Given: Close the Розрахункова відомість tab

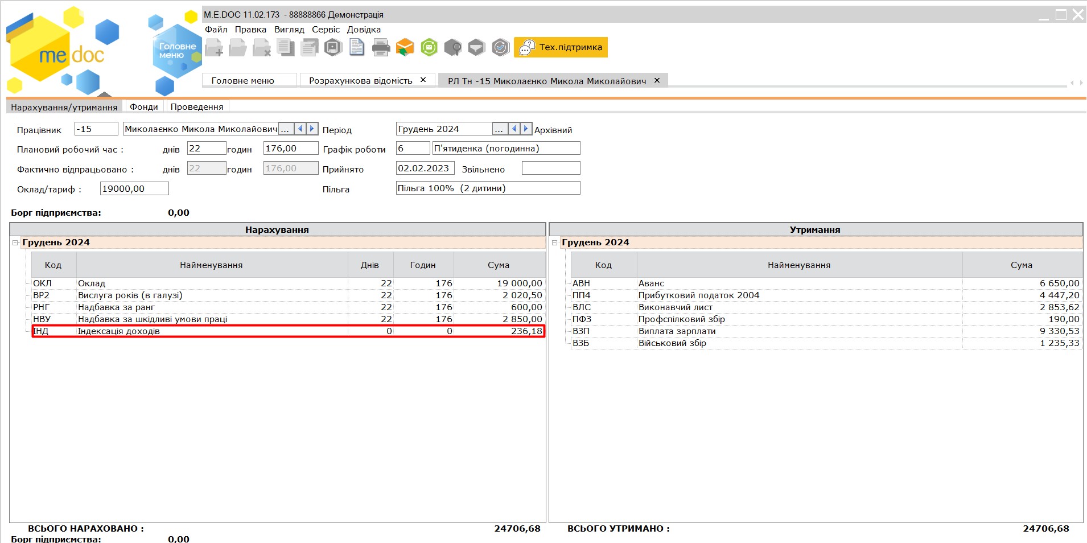Looking at the screenshot, I should [x=423, y=80].
